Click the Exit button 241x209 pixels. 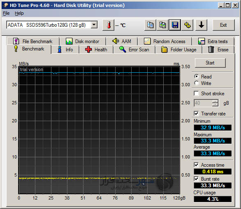coord(223,25)
